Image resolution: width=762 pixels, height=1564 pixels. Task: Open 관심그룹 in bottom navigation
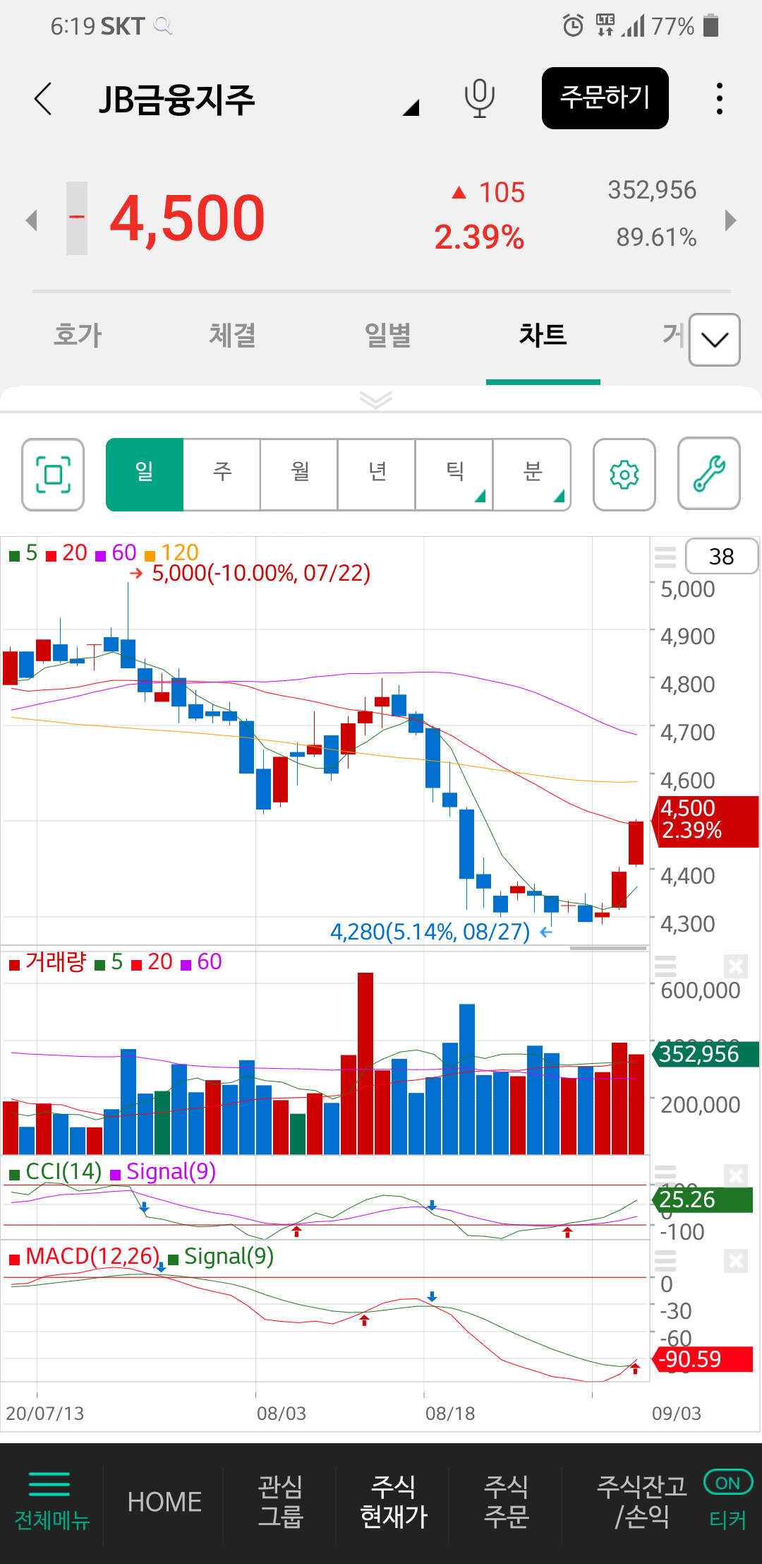tap(280, 1502)
